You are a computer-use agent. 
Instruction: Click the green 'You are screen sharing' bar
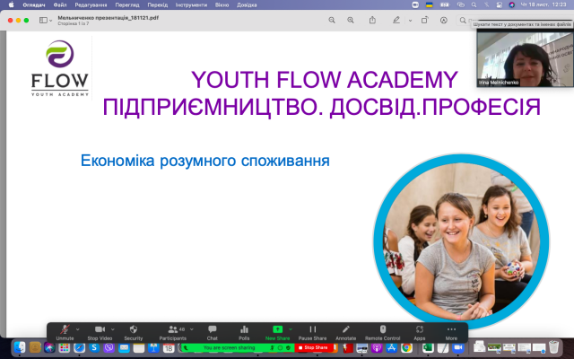pos(238,347)
